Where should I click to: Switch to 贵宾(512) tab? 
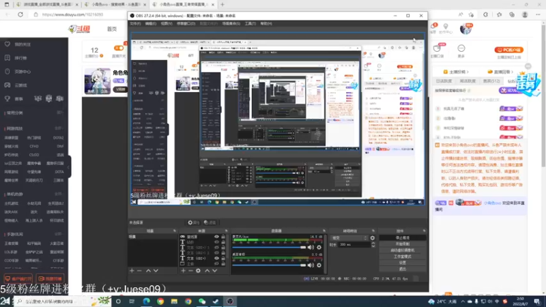coord(491,81)
